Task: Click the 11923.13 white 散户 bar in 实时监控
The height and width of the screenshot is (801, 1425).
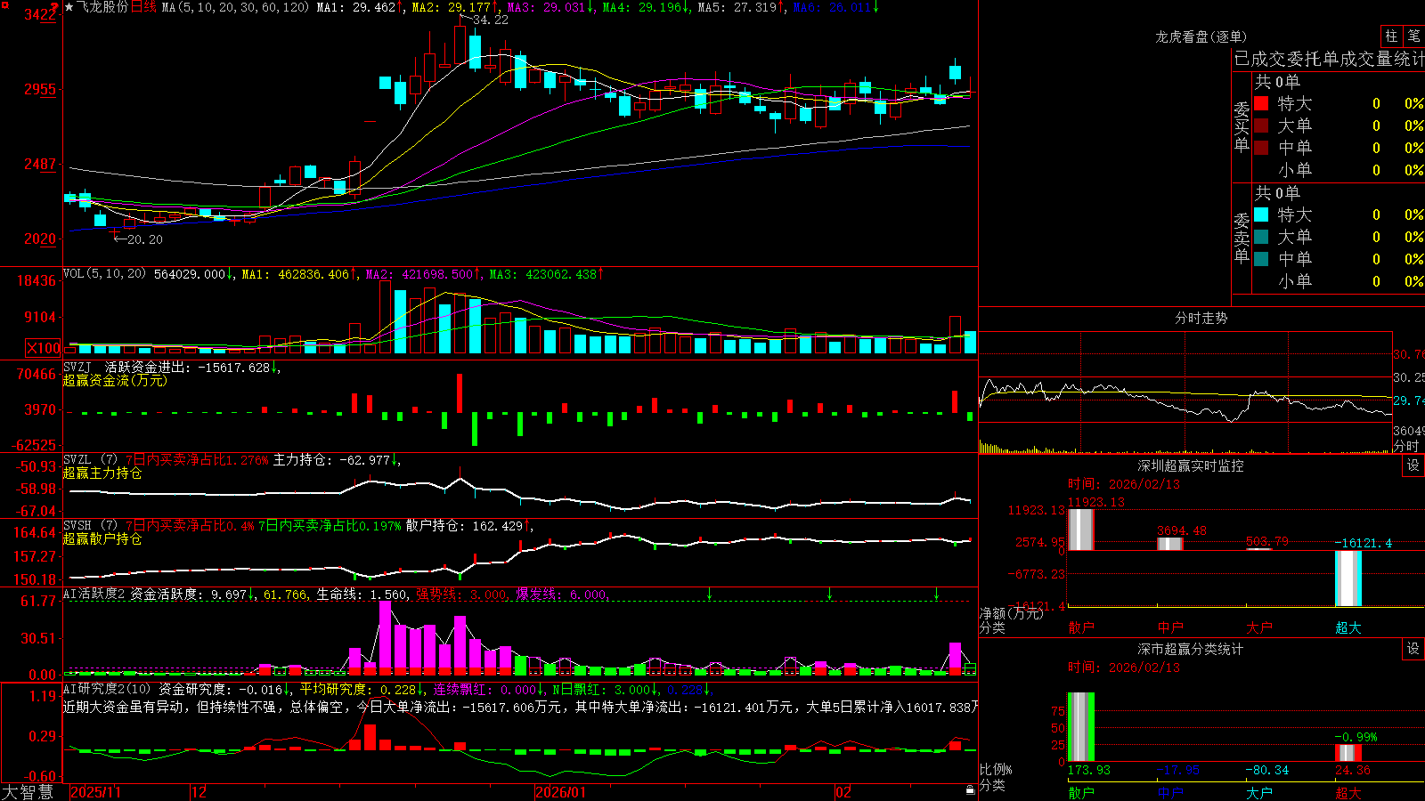Action: tap(1080, 530)
